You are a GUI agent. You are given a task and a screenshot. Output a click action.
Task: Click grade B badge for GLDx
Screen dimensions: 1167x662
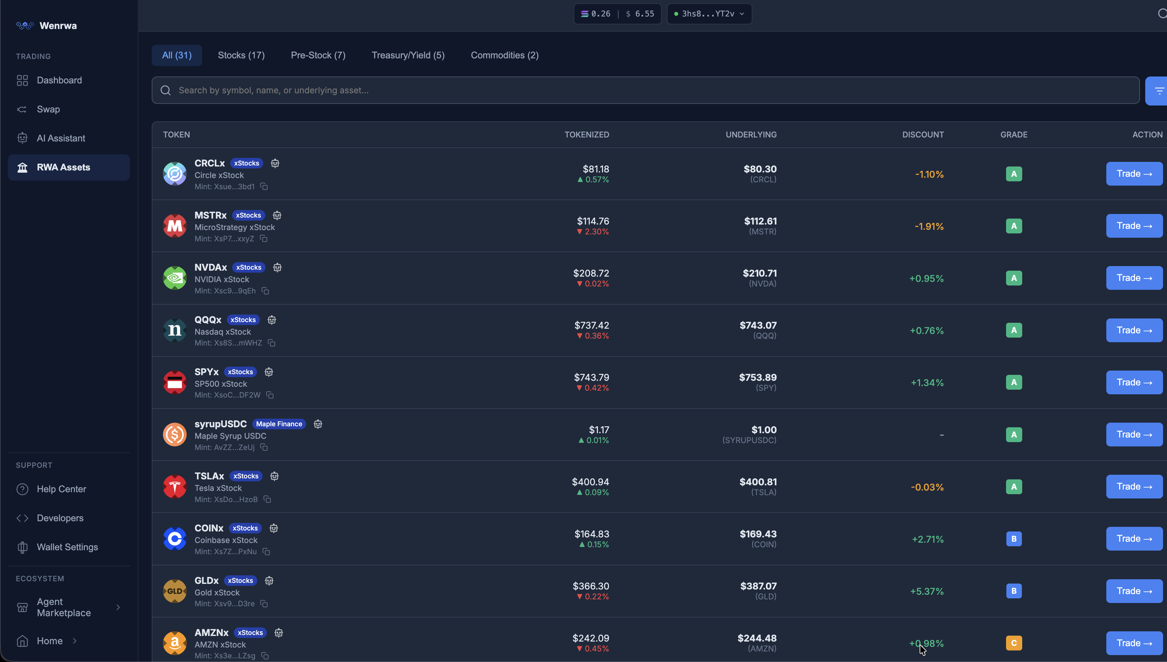pos(1014,591)
